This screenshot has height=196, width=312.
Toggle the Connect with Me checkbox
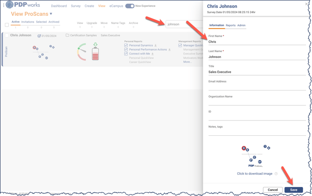pyautogui.click(x=126, y=54)
